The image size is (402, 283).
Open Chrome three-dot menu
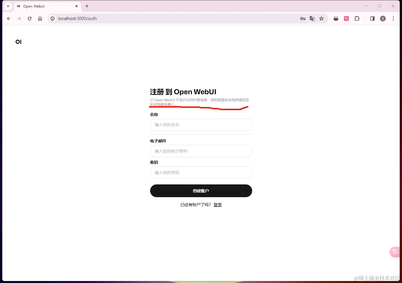[x=393, y=19]
